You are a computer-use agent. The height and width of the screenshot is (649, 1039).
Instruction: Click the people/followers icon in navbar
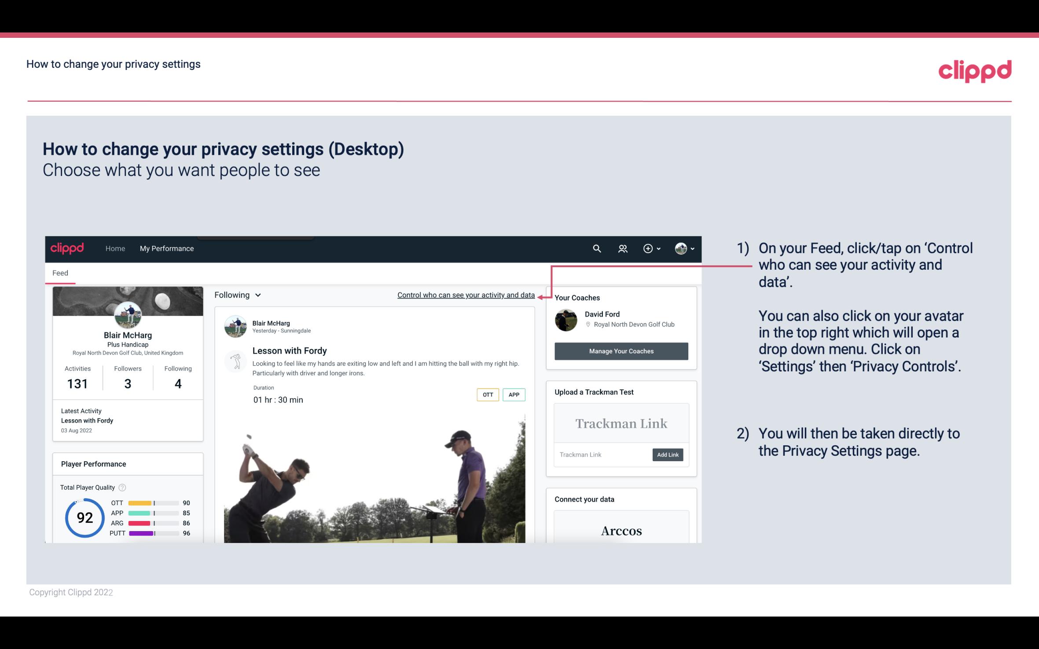pyautogui.click(x=623, y=248)
